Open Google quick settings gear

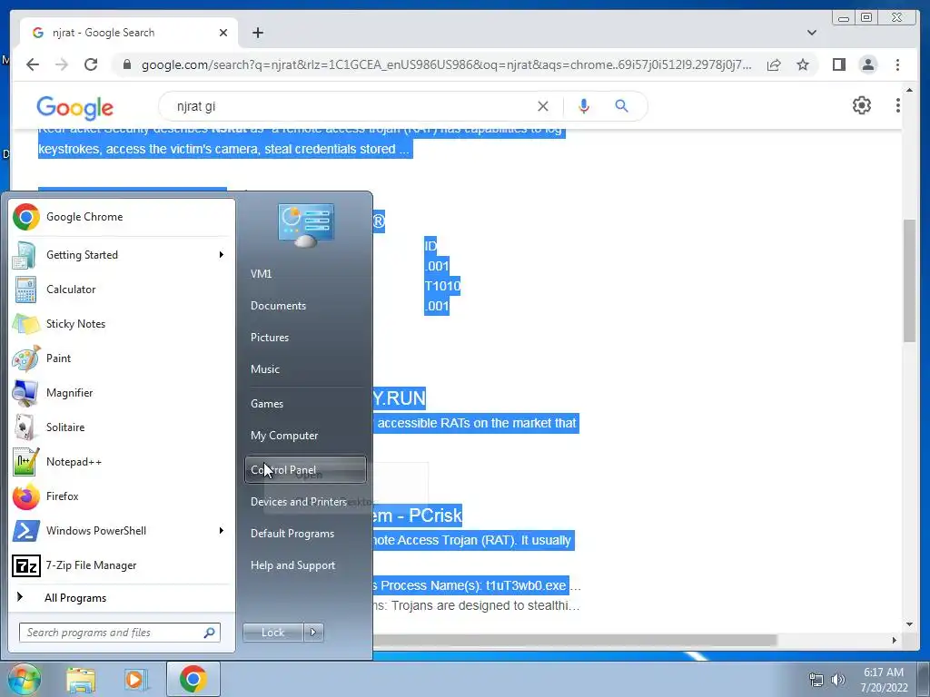tap(861, 105)
